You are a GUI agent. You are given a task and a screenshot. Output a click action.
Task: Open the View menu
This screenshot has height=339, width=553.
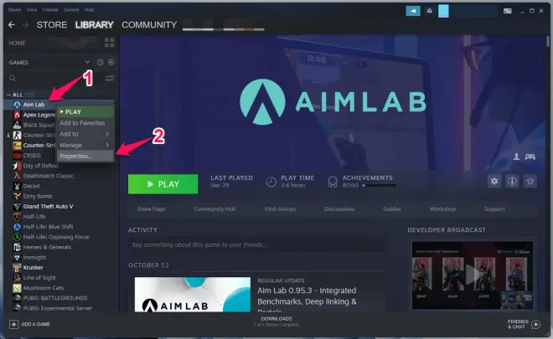[x=32, y=10]
